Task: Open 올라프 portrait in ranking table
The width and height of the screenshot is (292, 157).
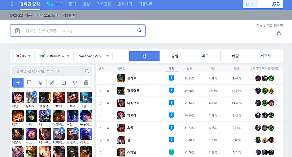Action: (121, 78)
